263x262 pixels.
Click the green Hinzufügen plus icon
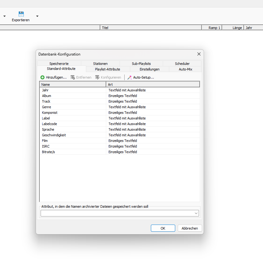pyautogui.click(x=42, y=77)
